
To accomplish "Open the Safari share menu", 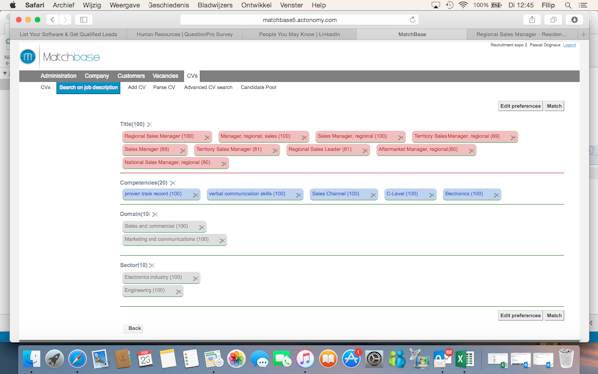I will (x=532, y=20).
